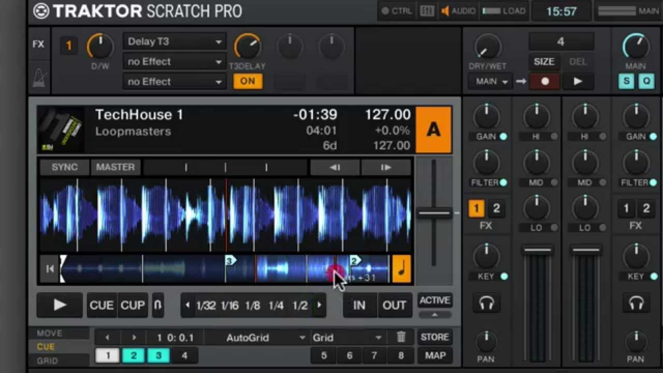Select 1/4 loop size

pyautogui.click(x=276, y=305)
